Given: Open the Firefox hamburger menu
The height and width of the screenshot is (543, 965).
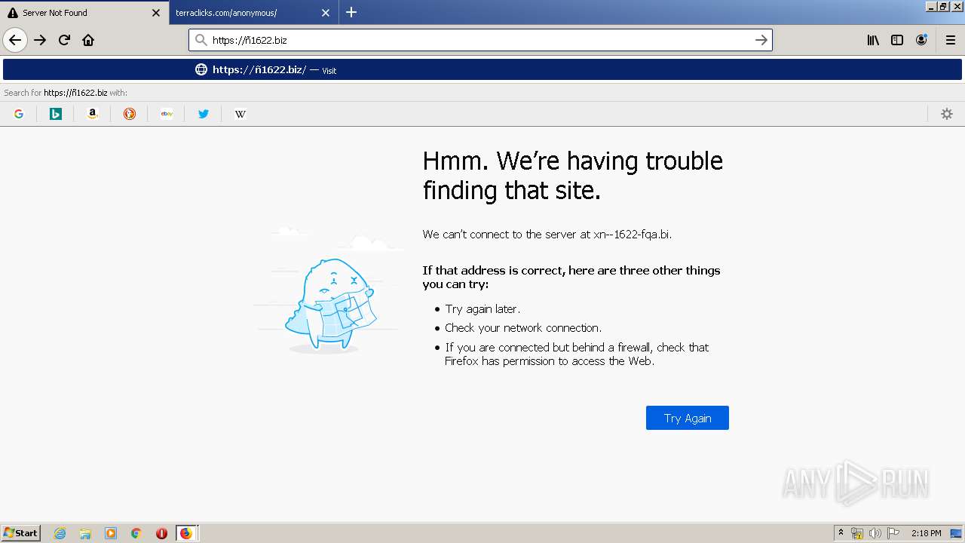Looking at the screenshot, I should click(951, 40).
